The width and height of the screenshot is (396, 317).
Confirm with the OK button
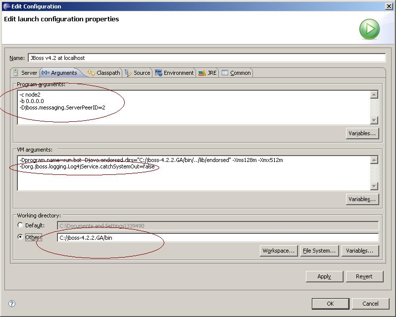330,304
